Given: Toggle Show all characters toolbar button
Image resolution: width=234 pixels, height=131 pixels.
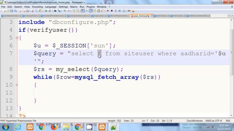Looking at the screenshot, I should (x=87, y=11).
